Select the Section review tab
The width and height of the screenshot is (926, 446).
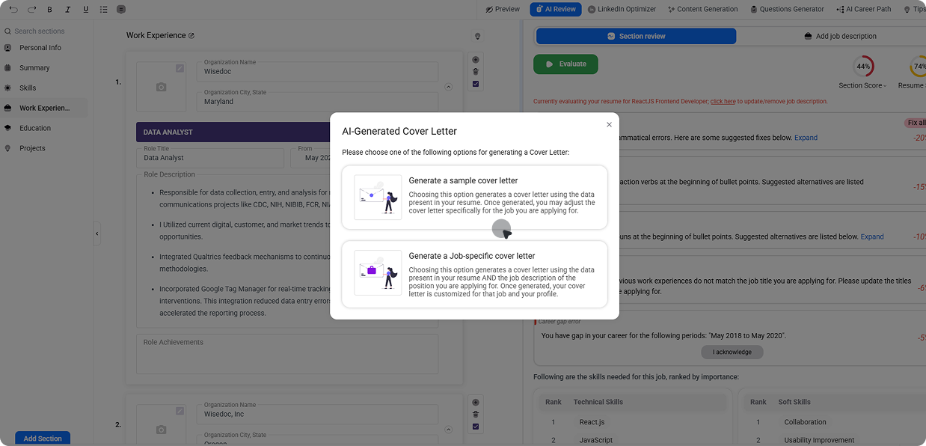coord(637,36)
